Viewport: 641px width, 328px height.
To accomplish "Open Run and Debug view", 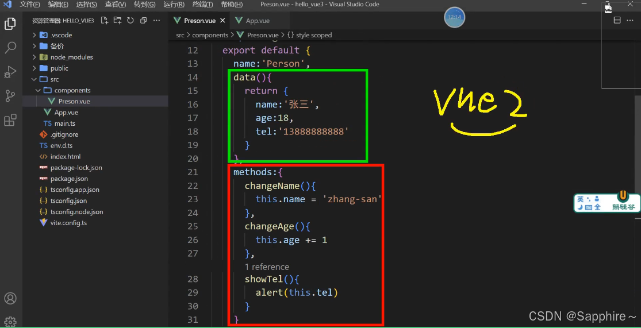I will point(10,72).
